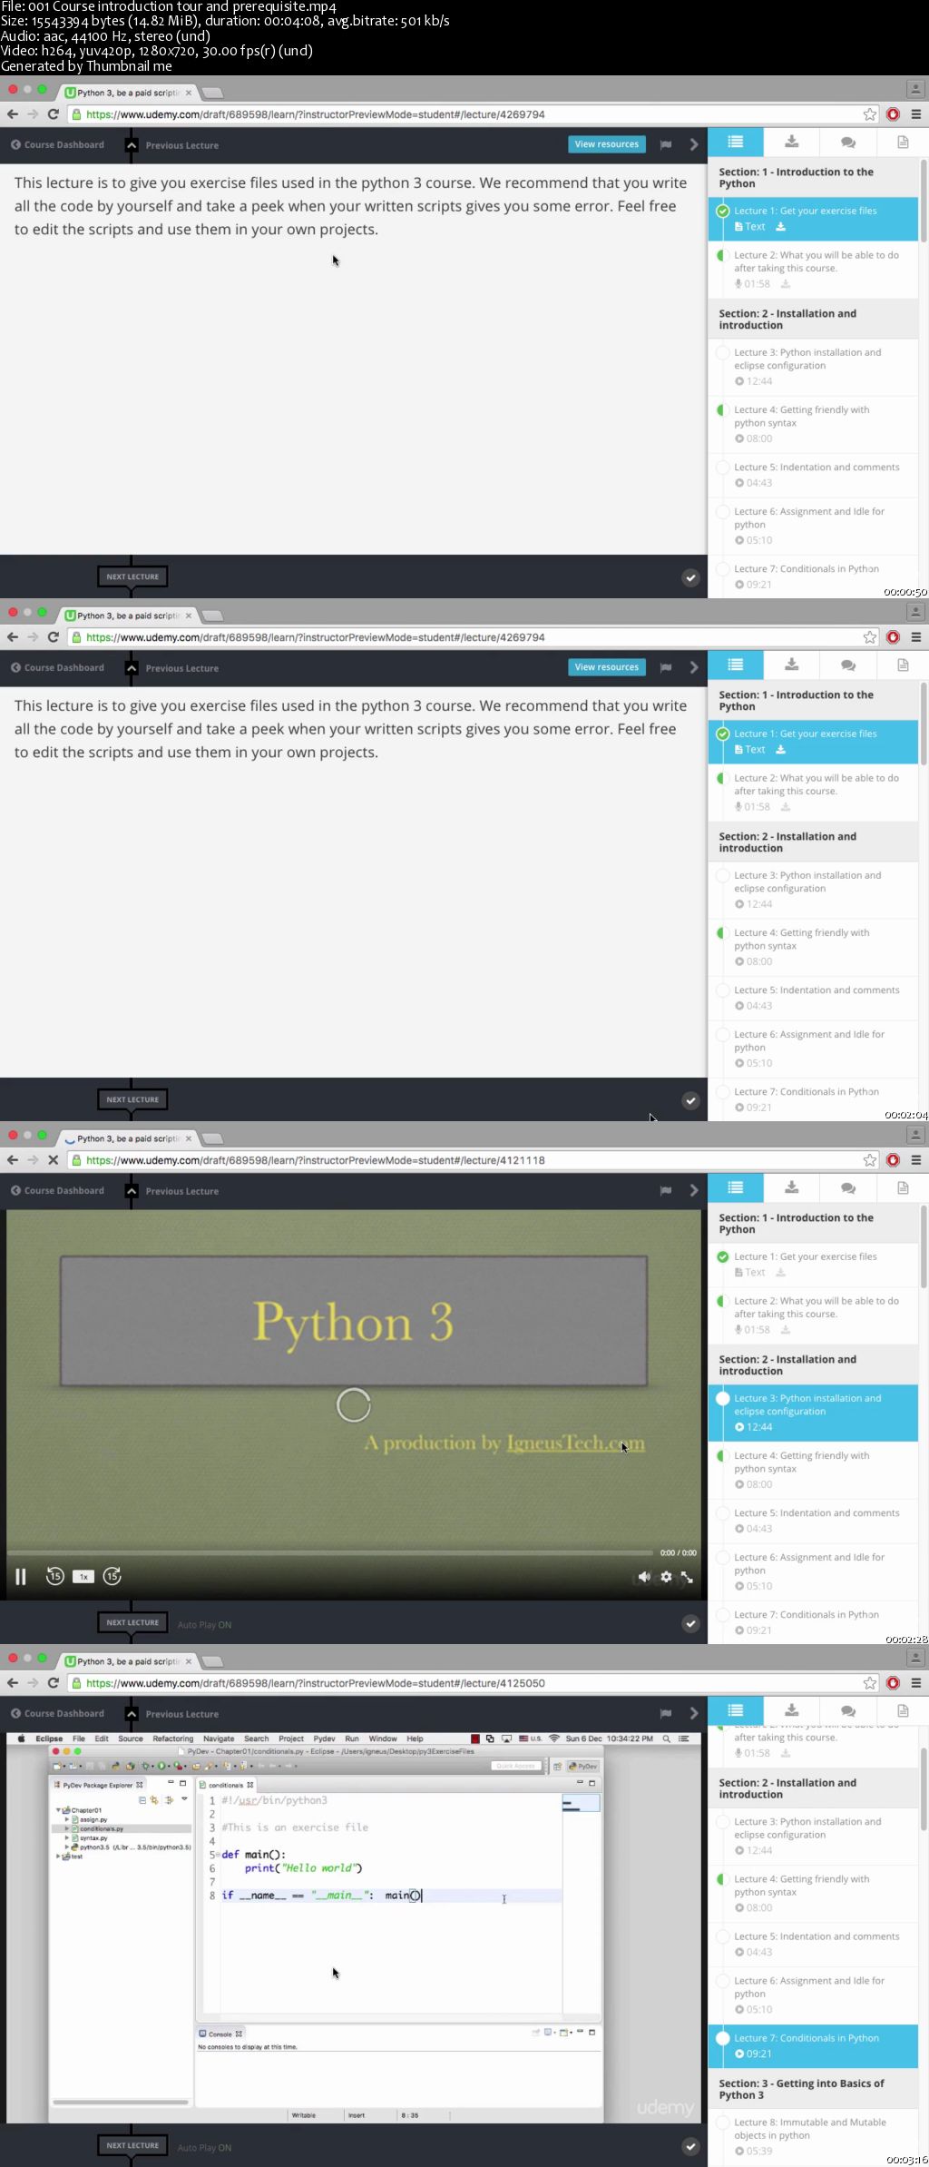Open the video player settings gear

pos(666,1577)
